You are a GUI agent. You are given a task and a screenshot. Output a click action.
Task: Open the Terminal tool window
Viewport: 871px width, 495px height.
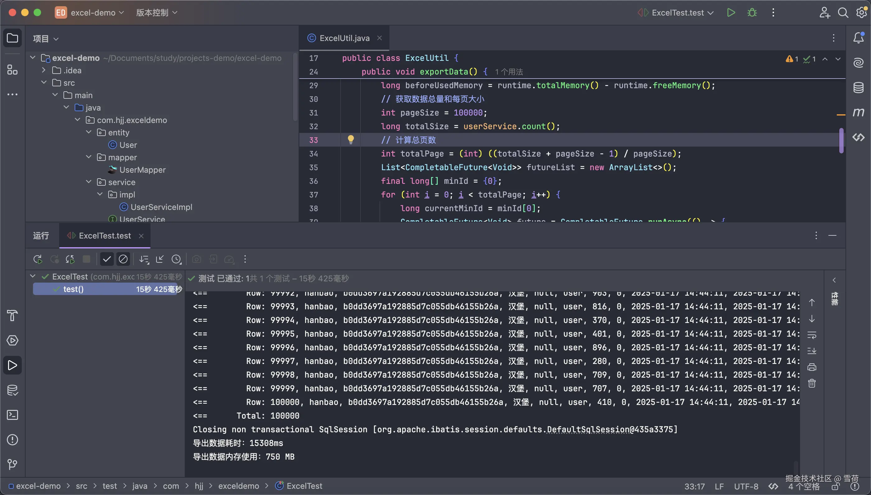coord(12,415)
